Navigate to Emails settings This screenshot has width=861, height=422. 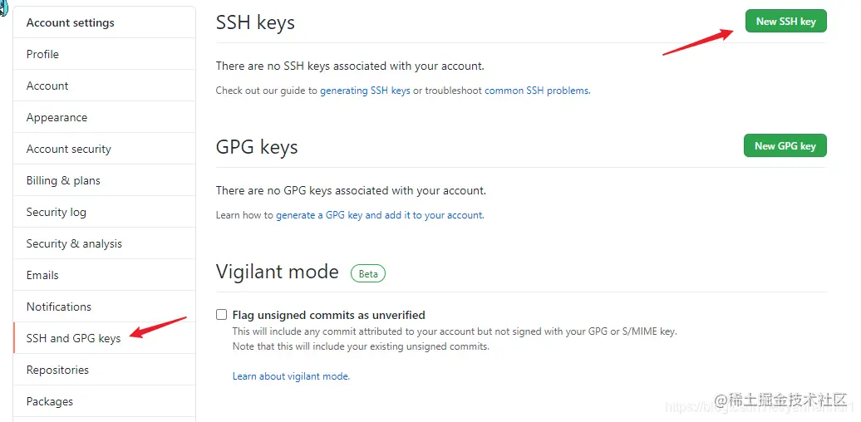(x=42, y=275)
